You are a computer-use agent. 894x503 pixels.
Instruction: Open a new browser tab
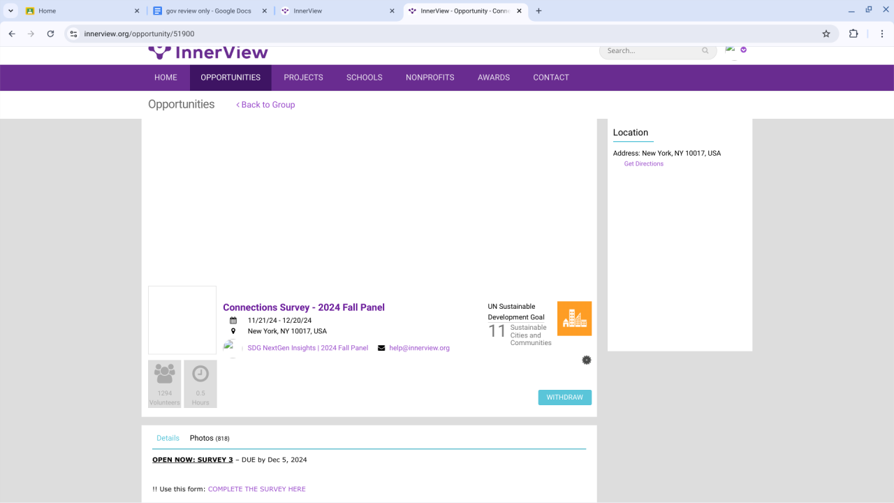tap(538, 11)
